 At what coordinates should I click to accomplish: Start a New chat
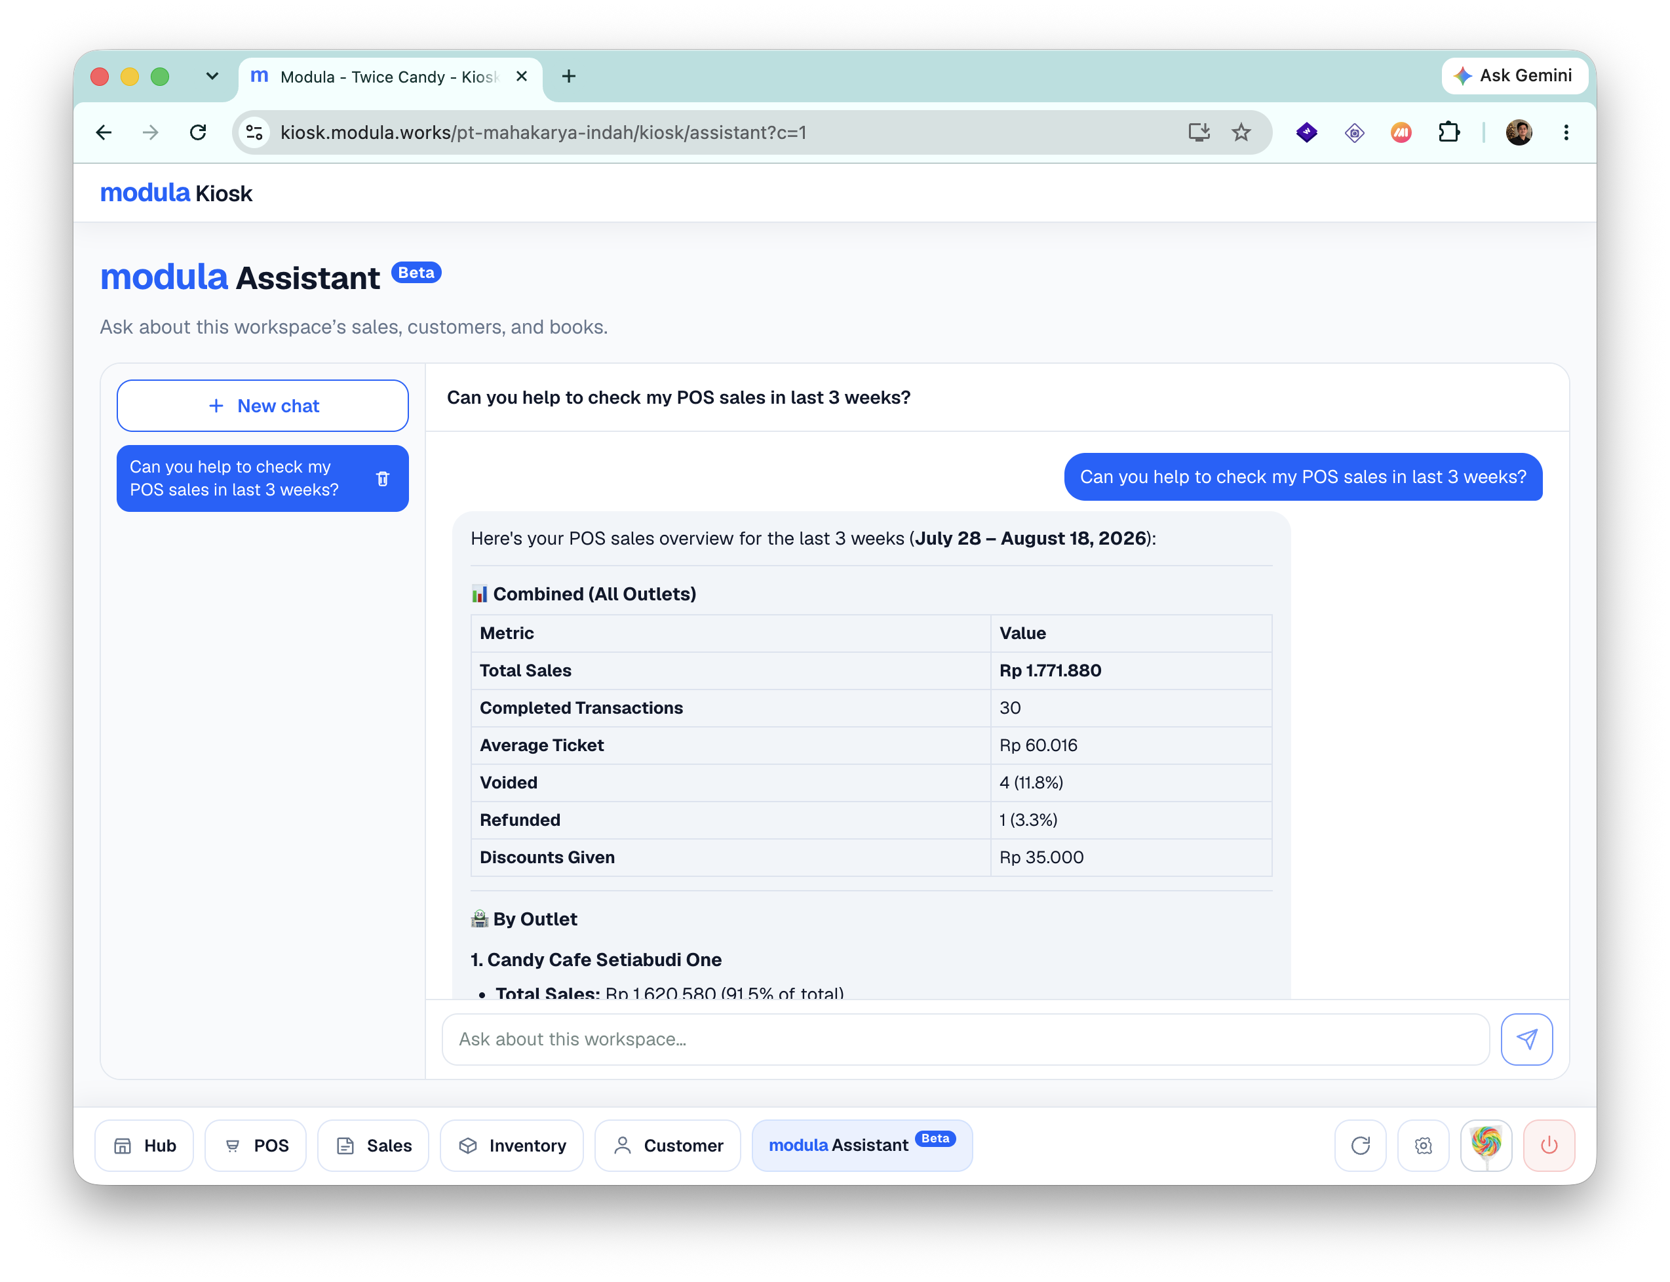coord(262,406)
